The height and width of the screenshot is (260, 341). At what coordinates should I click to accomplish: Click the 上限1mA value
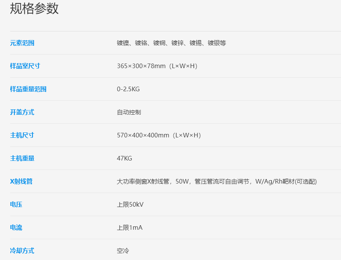(x=130, y=228)
